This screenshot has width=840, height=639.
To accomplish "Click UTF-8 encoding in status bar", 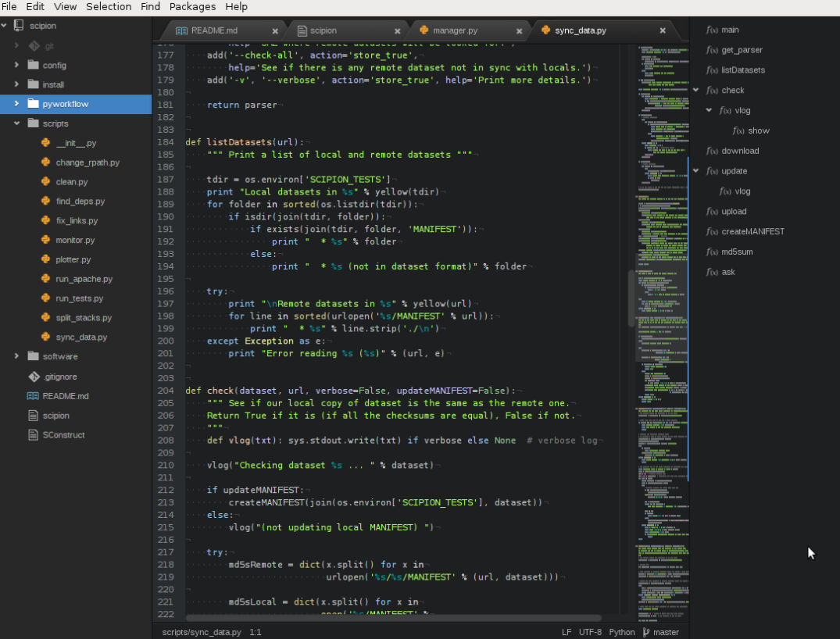I will (x=590, y=632).
